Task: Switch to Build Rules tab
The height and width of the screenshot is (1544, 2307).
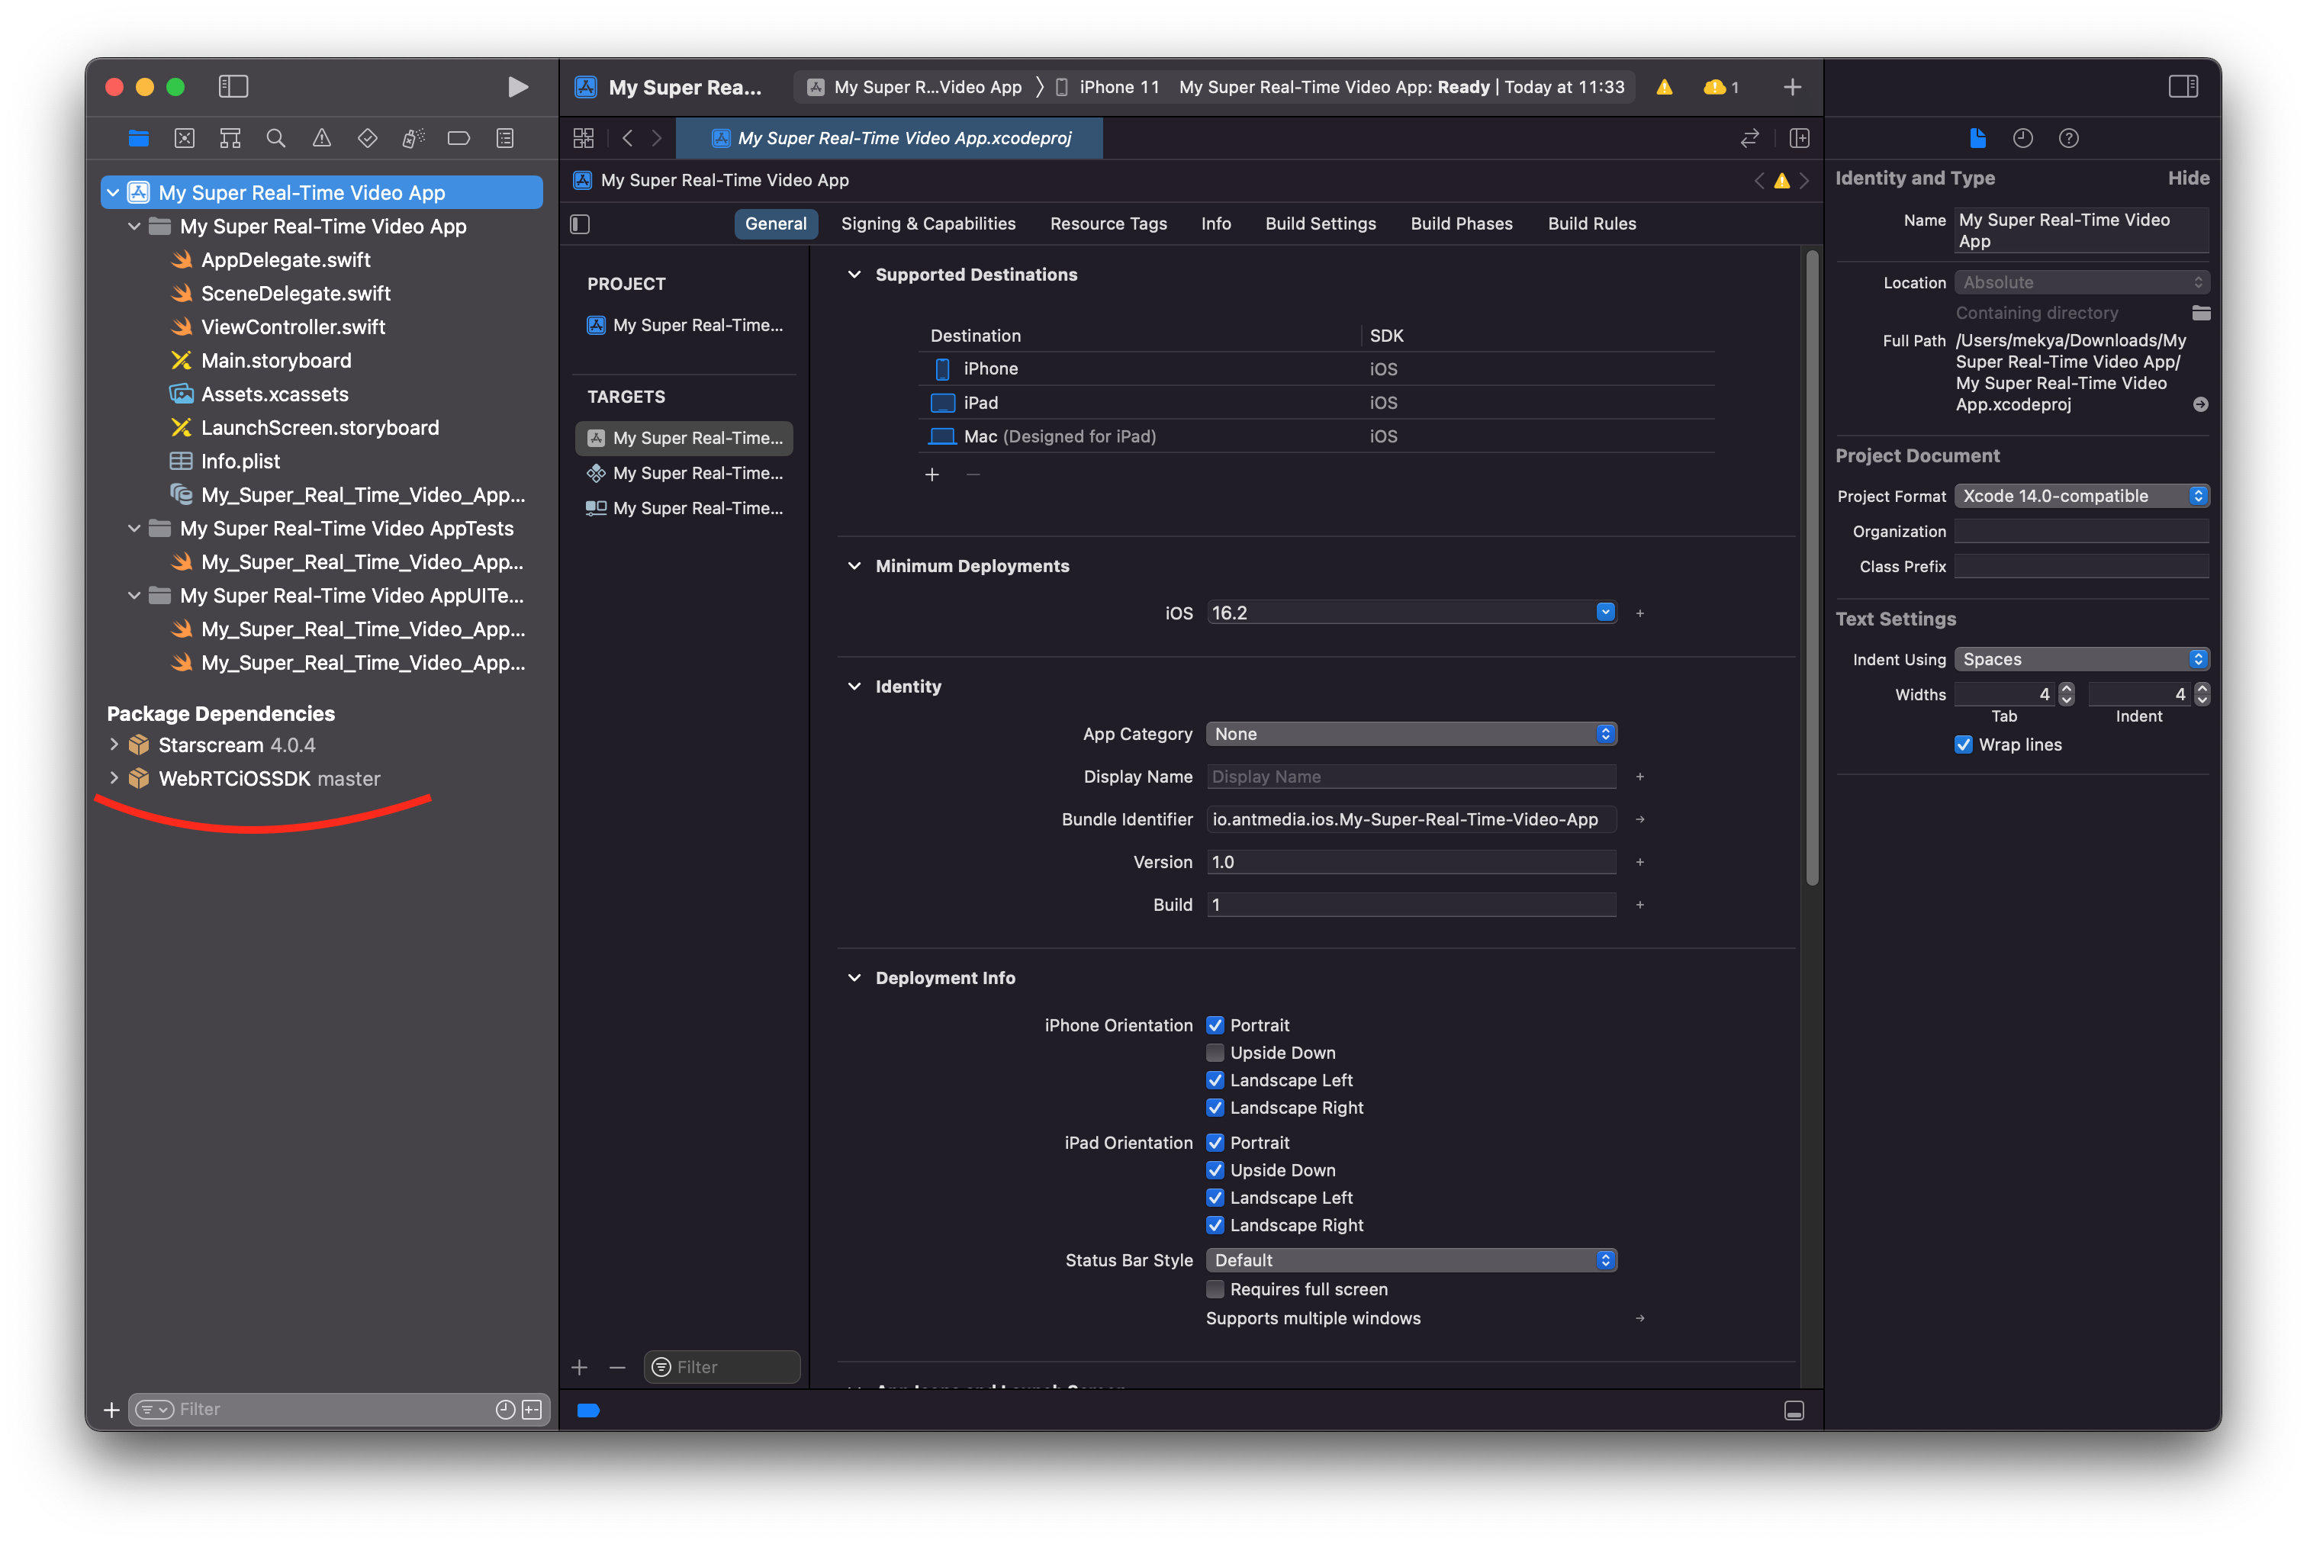Action: pos(1591,224)
